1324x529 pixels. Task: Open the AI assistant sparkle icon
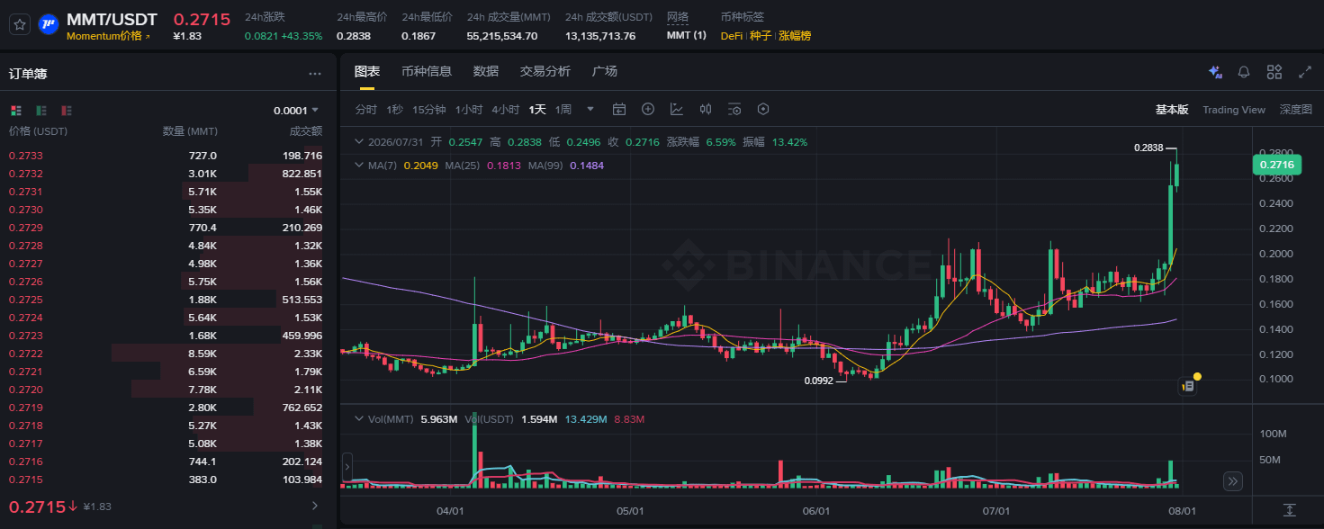click(x=1214, y=72)
